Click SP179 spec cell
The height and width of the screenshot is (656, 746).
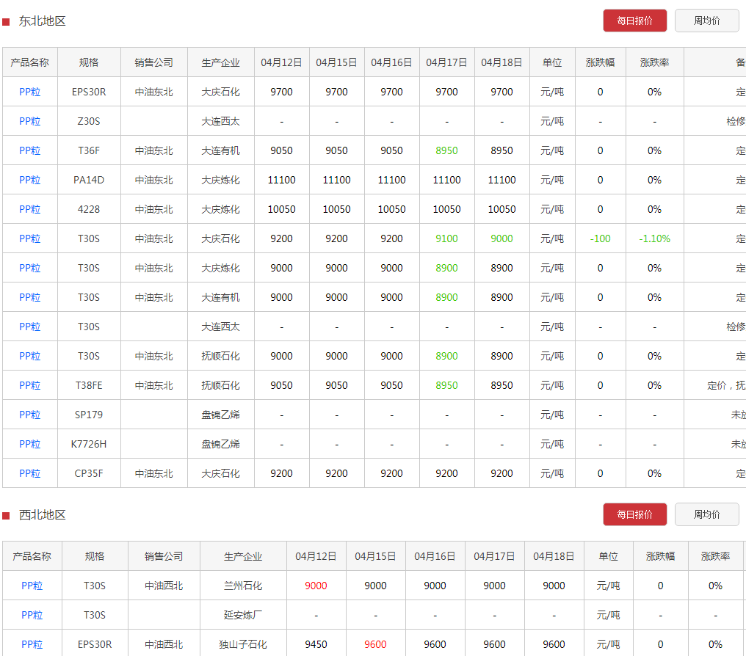click(89, 415)
